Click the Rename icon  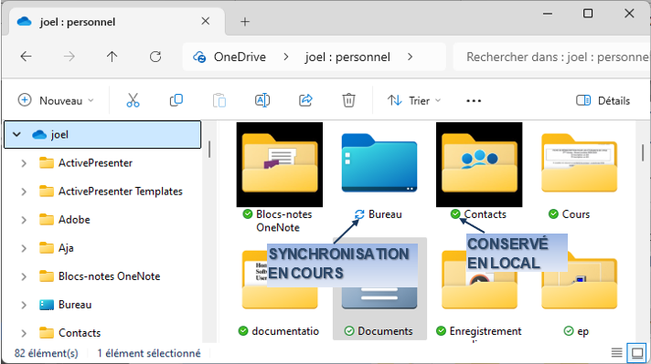(x=262, y=100)
